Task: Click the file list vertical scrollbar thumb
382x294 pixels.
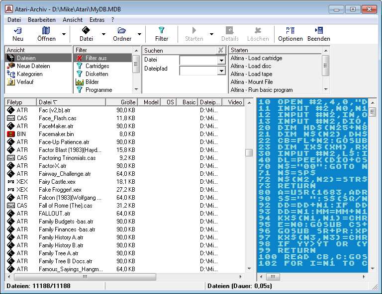Action: pos(249,153)
